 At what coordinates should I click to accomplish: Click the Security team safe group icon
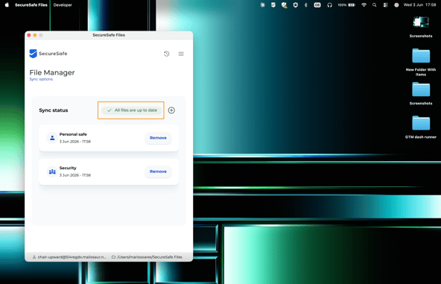click(x=52, y=171)
